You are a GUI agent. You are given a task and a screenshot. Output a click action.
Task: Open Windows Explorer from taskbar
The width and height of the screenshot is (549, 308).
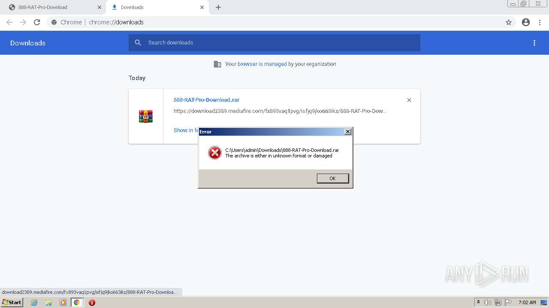click(x=48, y=302)
